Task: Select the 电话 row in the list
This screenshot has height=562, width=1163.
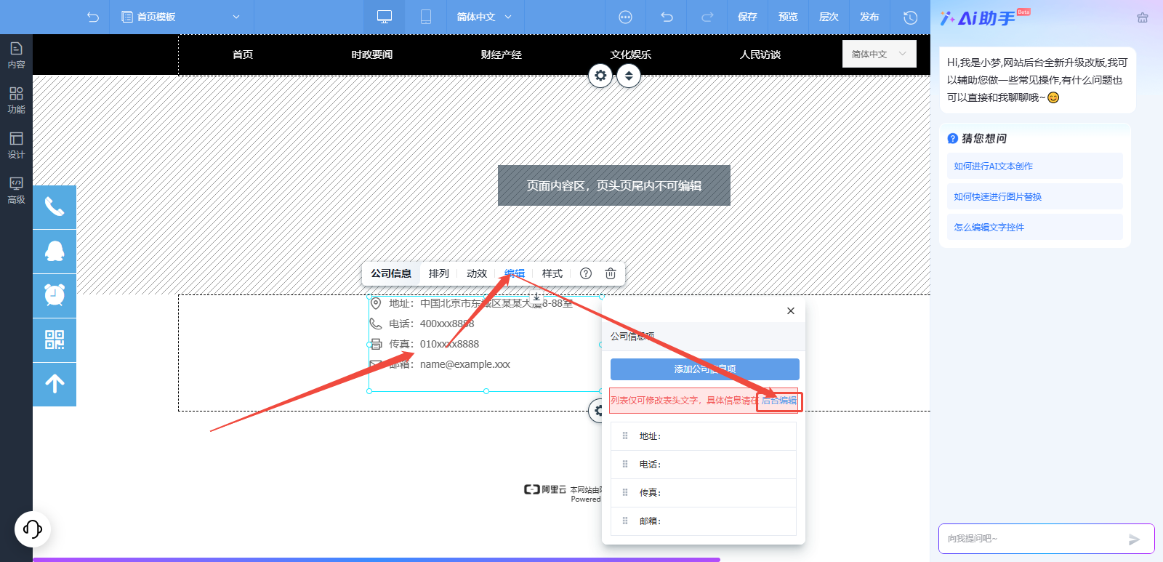Action: pyautogui.click(x=704, y=465)
